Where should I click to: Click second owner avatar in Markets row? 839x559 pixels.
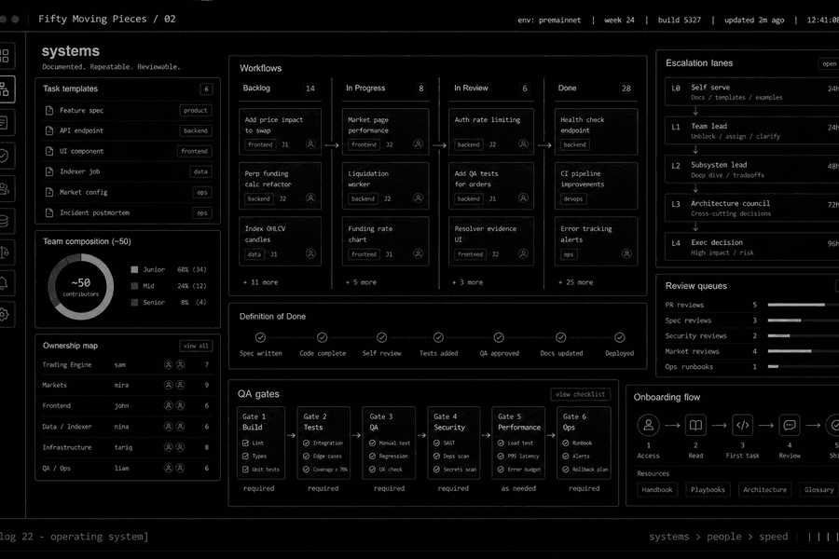click(x=180, y=385)
